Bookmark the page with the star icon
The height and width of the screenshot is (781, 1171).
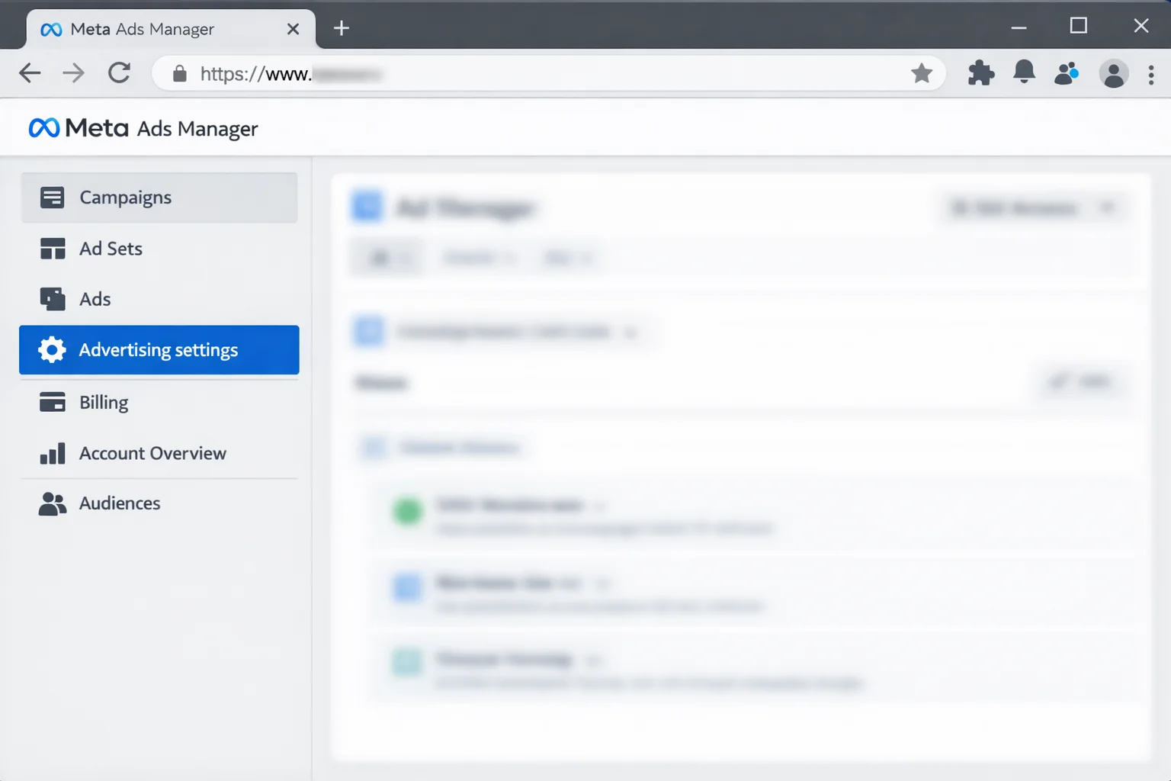pyautogui.click(x=922, y=73)
